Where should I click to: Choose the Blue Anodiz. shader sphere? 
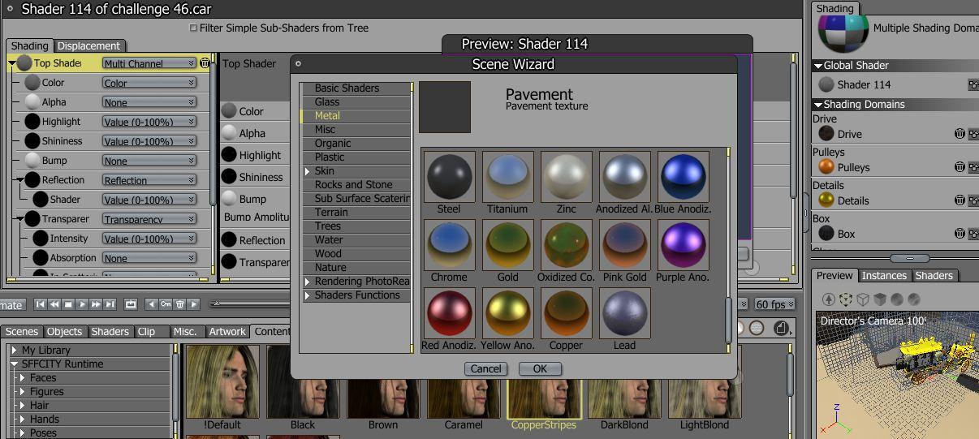683,176
